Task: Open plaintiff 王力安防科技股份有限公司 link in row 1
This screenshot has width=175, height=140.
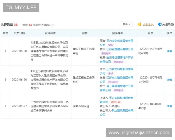Action: (x=117, y=43)
